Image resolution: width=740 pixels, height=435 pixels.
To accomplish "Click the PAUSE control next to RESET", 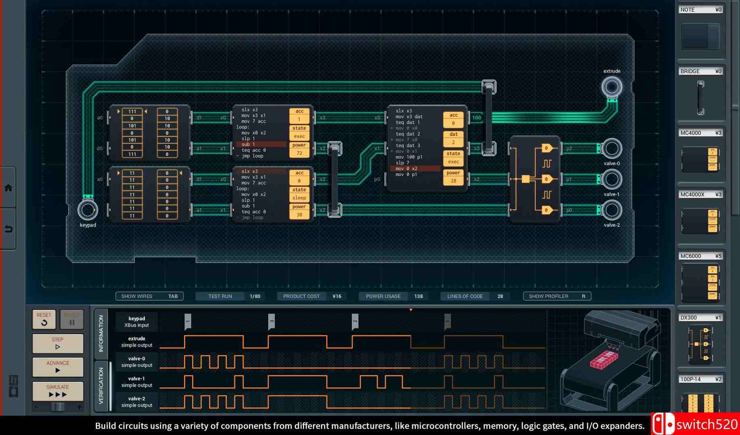I will pyautogui.click(x=71, y=319).
